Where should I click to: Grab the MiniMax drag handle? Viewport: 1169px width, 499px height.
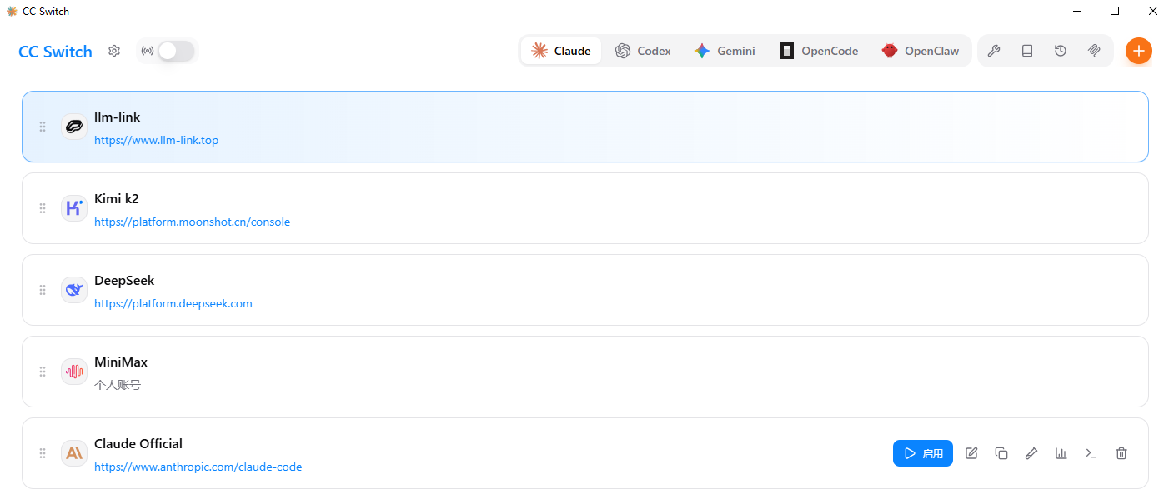43,372
